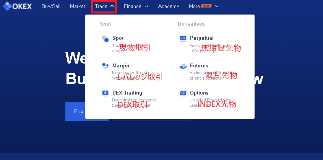This screenshot has height=160, width=323.
Task: Go to the Academy page
Action: pos(169,7)
